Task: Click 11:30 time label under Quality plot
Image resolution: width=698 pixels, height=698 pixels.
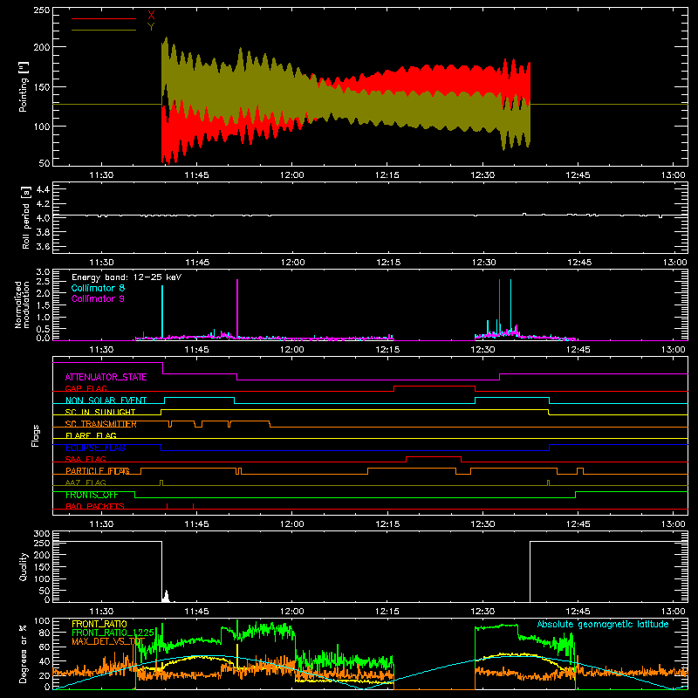Action: click(x=101, y=612)
